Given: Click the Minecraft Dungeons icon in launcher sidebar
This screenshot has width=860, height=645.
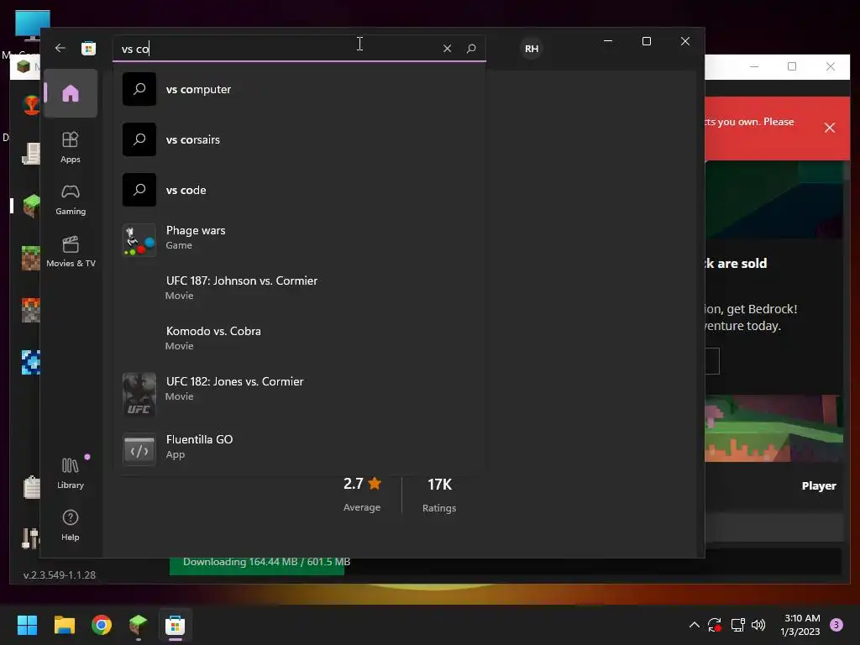Looking at the screenshot, I should click(31, 310).
